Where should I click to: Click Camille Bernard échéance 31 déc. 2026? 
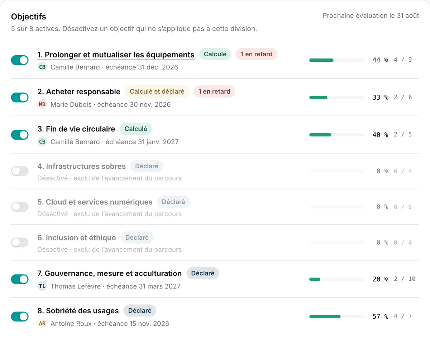[x=114, y=67]
